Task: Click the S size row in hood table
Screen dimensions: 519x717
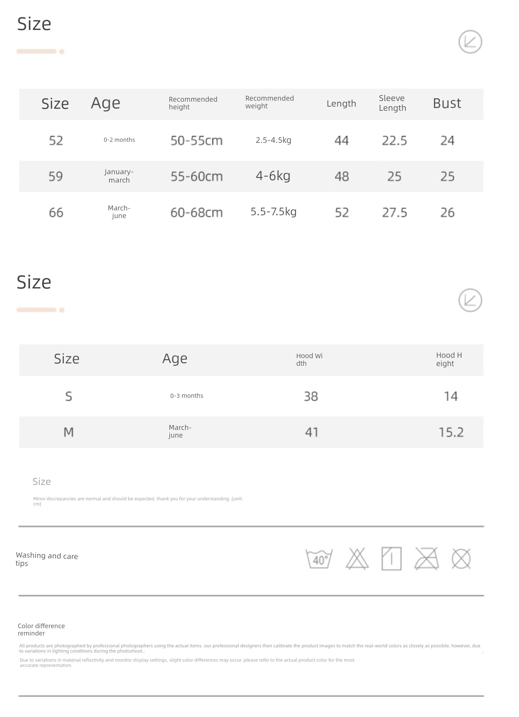Action: point(251,396)
